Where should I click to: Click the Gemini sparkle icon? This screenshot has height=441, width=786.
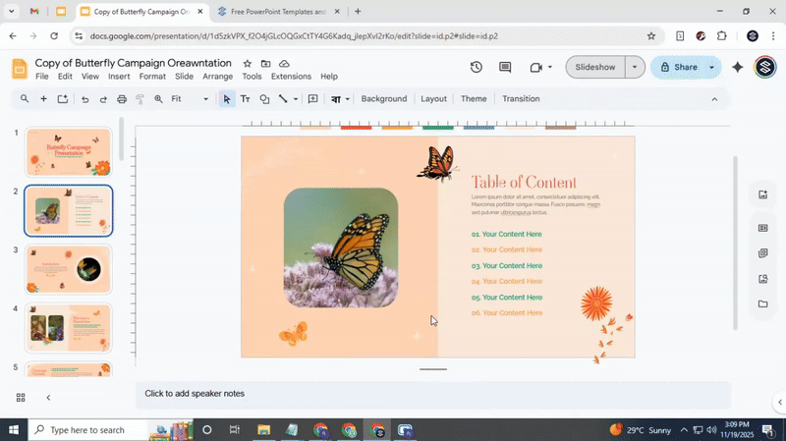click(738, 68)
